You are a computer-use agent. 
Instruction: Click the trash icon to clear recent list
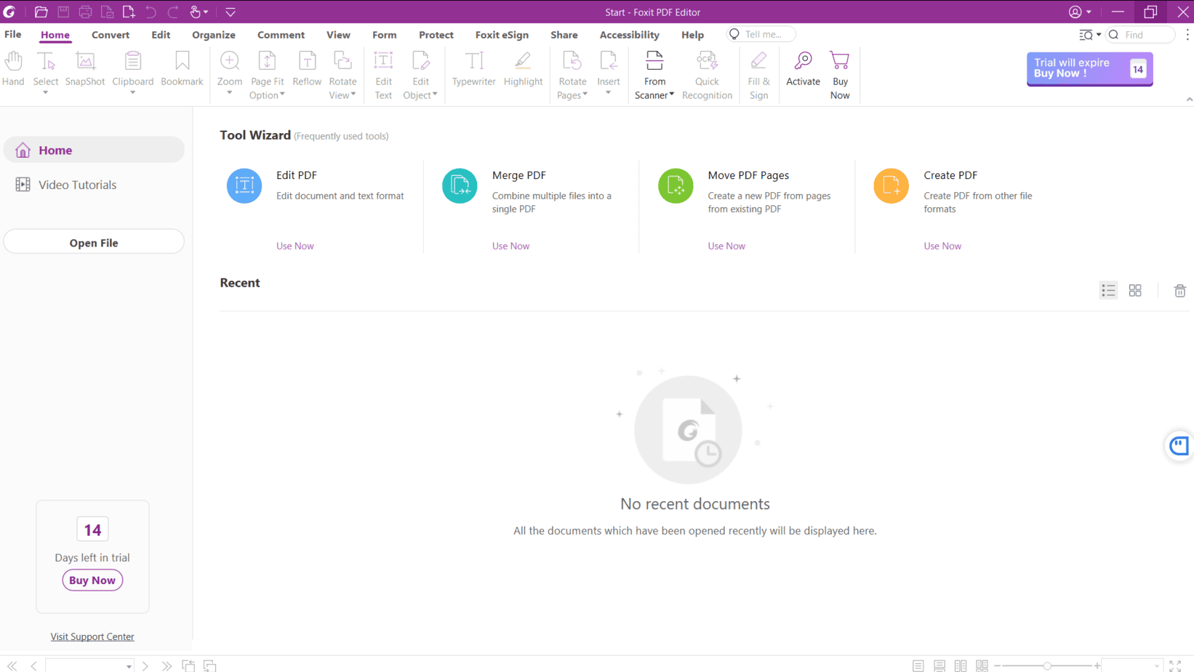tap(1179, 290)
